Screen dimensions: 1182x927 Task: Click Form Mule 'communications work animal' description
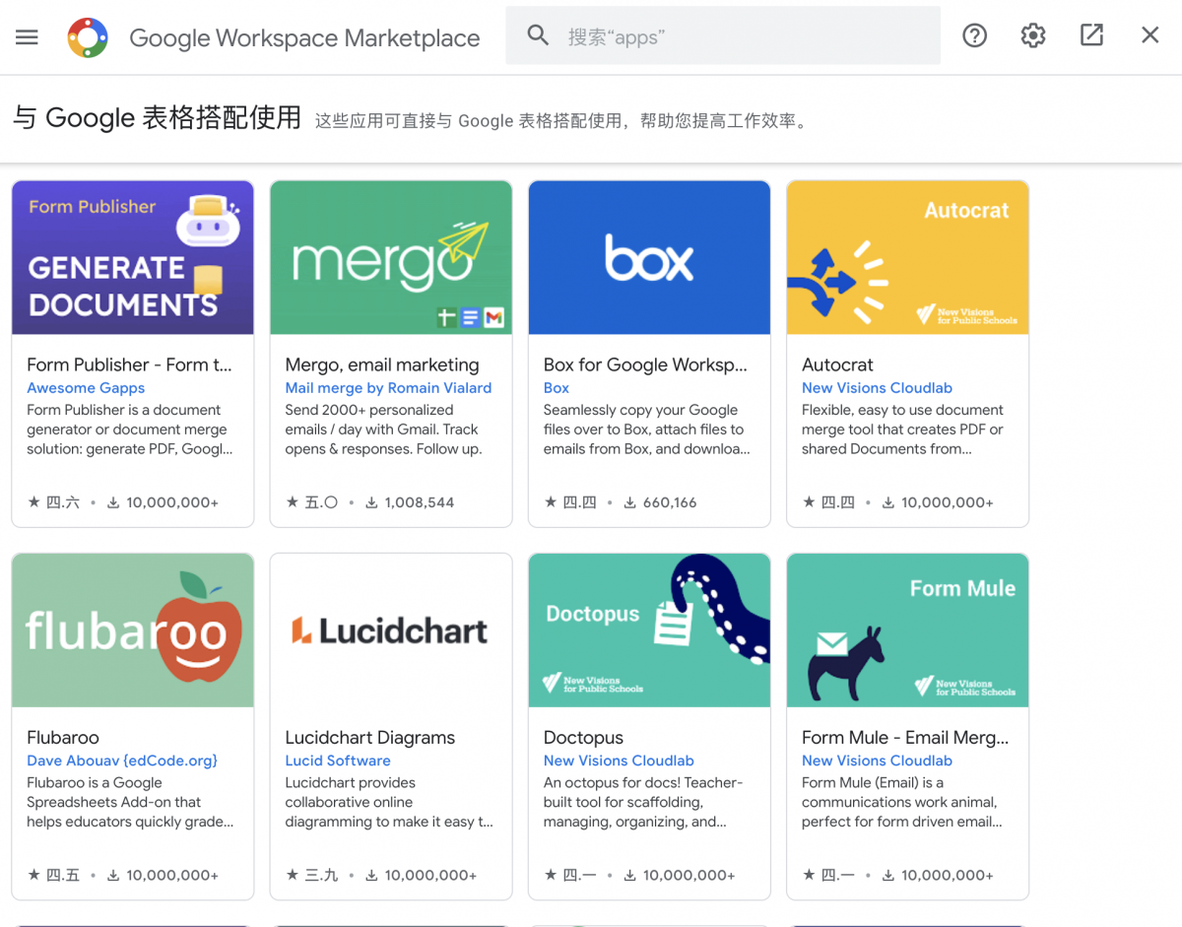coord(902,802)
